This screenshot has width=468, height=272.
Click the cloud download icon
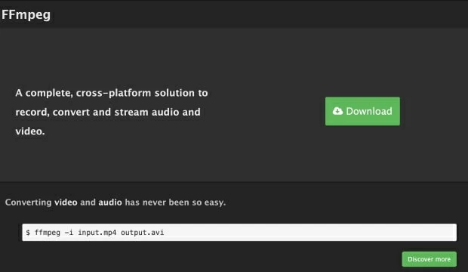click(x=337, y=111)
